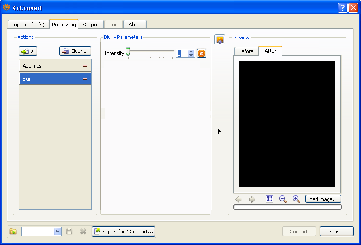Click the save script disk icon
Viewport: 361px width, 245px height.
(x=70, y=232)
